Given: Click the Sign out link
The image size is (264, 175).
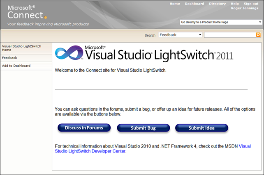Looking at the screenshot, I should tap(251, 4).
